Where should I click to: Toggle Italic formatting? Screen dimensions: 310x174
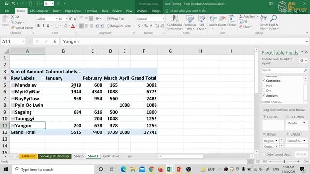(x=43, y=26)
